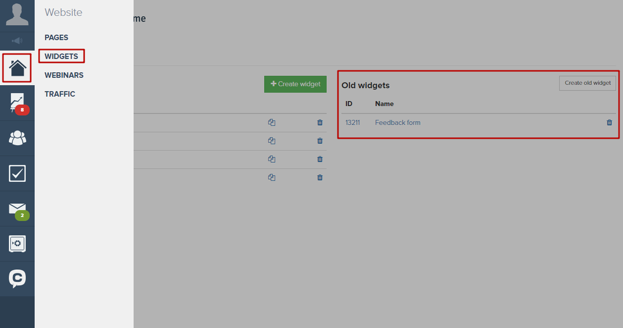The height and width of the screenshot is (328, 623).
Task: Open the tasks checkmark icon in sidebar
Action: 17,174
